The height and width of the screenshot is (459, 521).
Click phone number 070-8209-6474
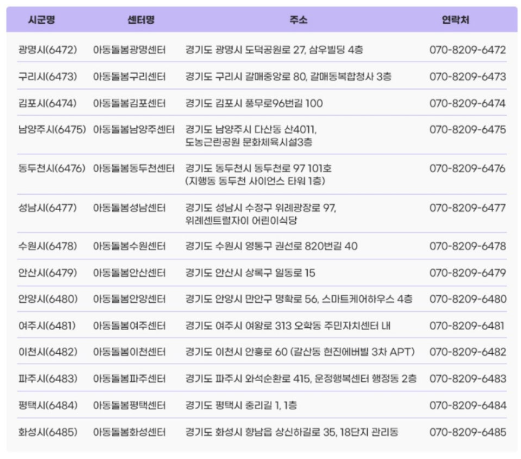click(x=468, y=103)
